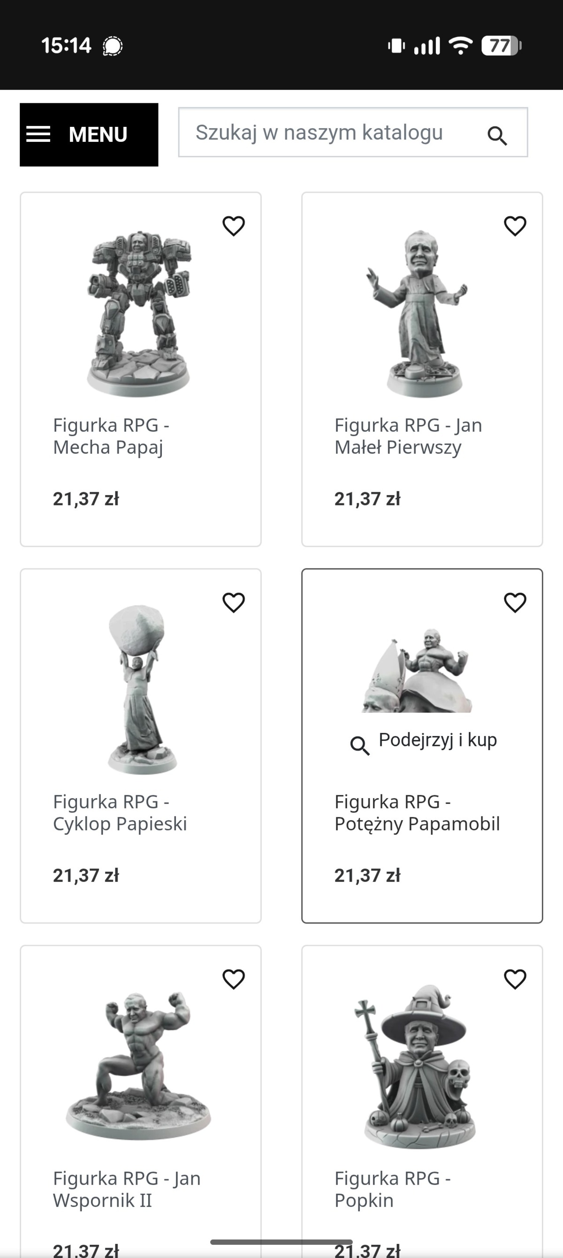Screen dimensions: 563x1258
Task: Tap the 'Figurka RPG - Popkin' product title
Action: (392, 1189)
